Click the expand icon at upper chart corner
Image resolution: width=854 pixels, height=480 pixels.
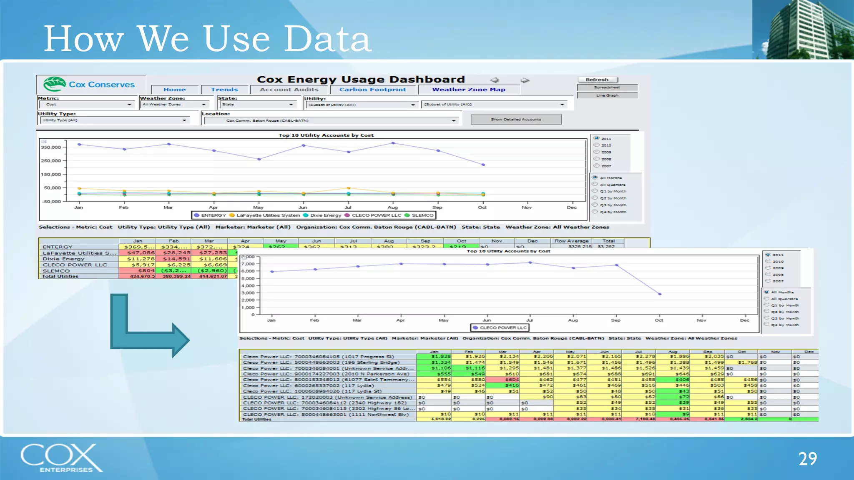coord(44,142)
